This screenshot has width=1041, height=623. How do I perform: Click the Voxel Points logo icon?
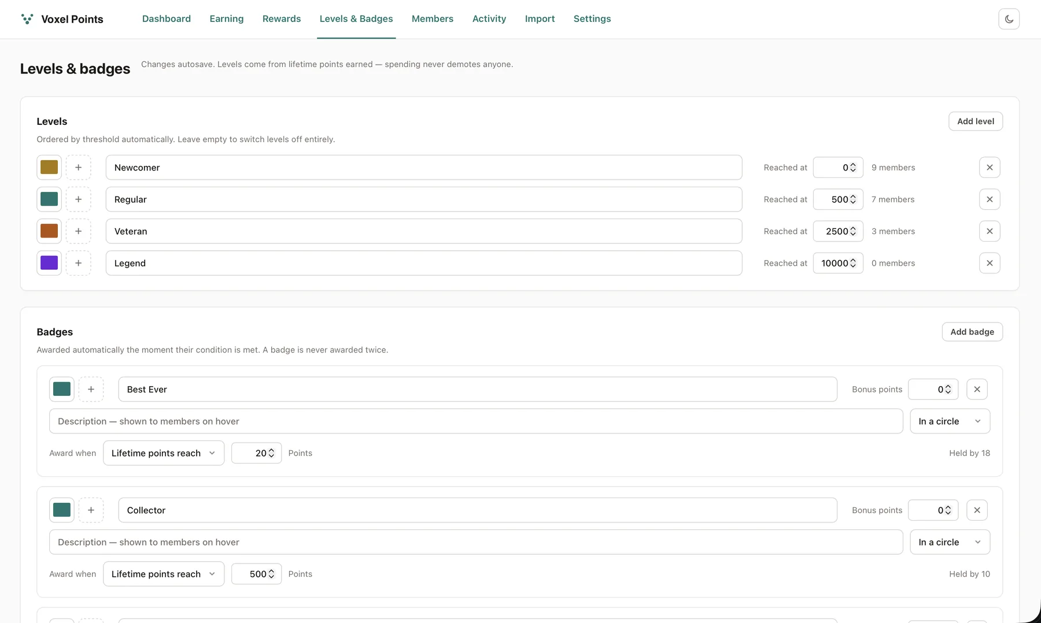pos(27,19)
